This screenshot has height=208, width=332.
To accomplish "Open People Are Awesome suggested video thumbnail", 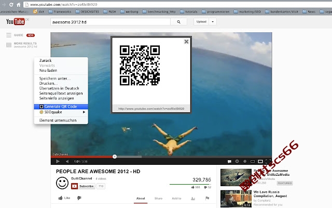I will 236,177.
